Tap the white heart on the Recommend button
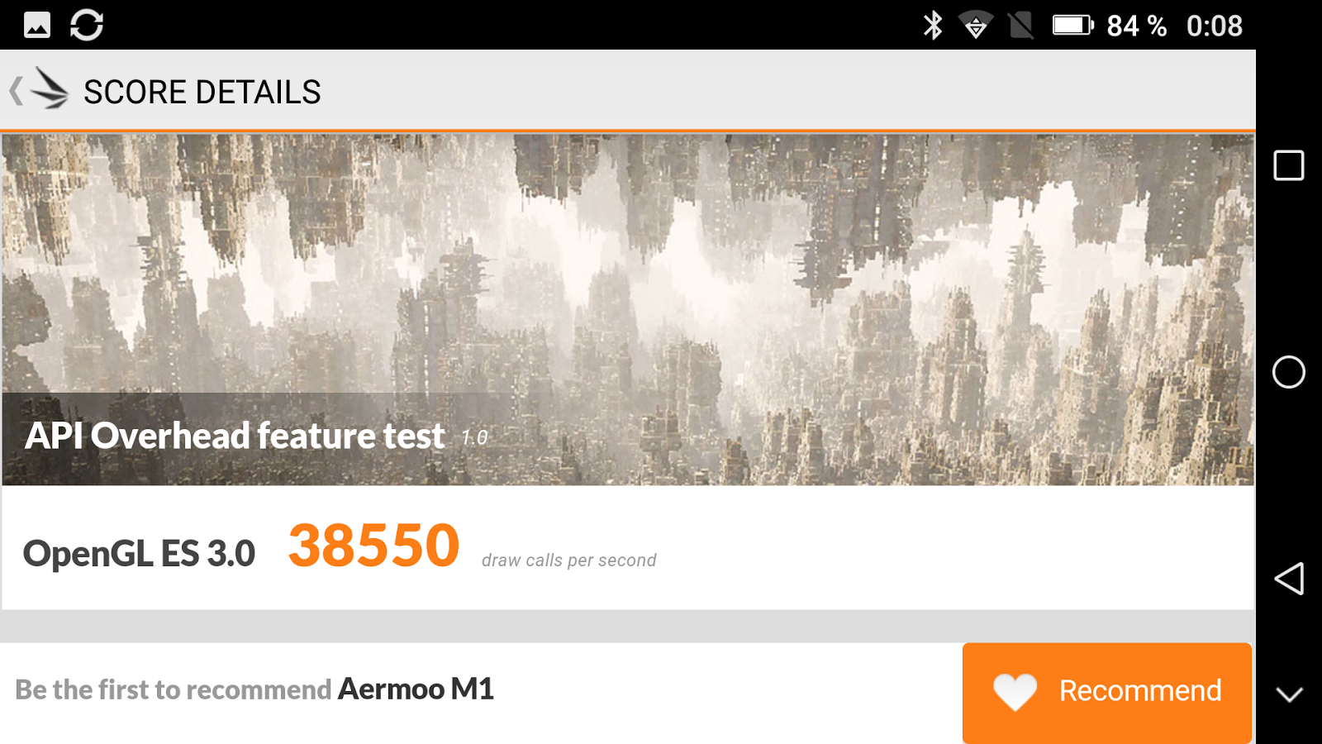 1015,692
